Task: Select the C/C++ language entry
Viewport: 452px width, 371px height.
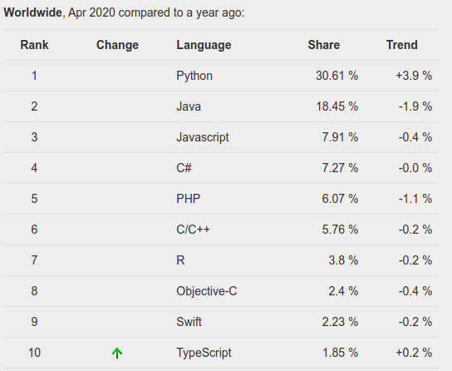Action: pos(193,230)
